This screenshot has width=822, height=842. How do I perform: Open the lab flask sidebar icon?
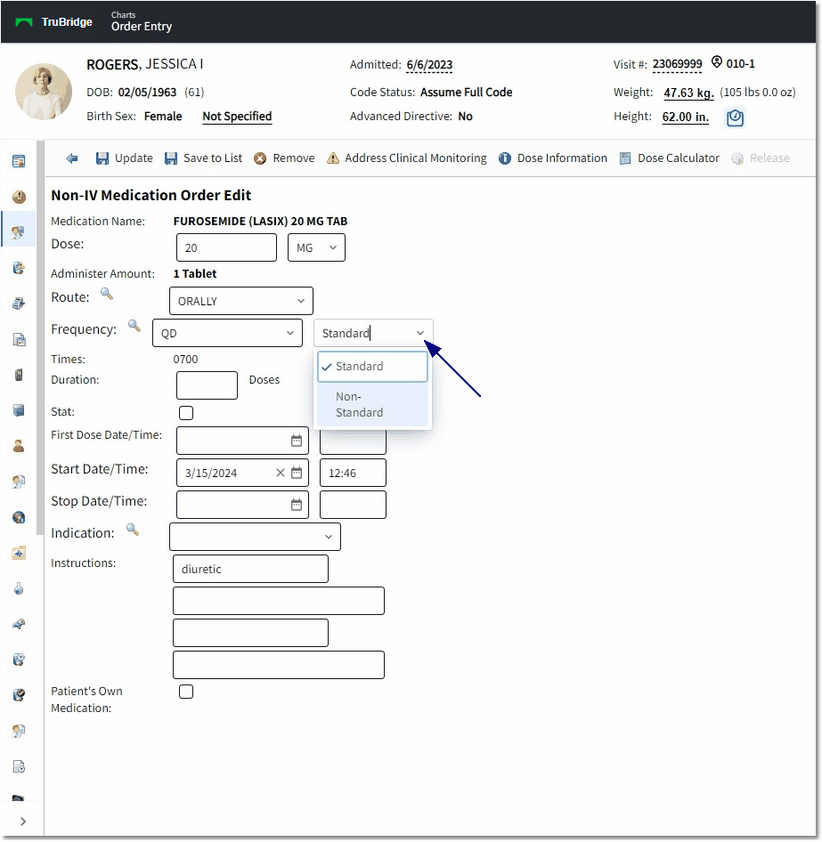click(x=19, y=588)
